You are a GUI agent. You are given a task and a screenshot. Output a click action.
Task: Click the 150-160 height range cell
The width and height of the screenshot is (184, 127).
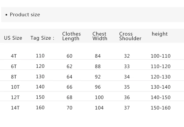(x=160, y=108)
